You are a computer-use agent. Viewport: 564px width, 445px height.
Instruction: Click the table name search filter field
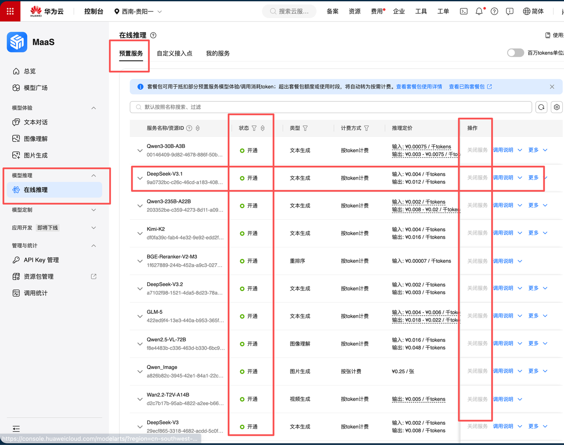(331, 107)
